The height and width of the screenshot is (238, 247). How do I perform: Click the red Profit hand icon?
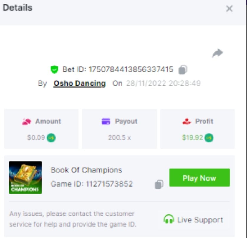click(187, 122)
